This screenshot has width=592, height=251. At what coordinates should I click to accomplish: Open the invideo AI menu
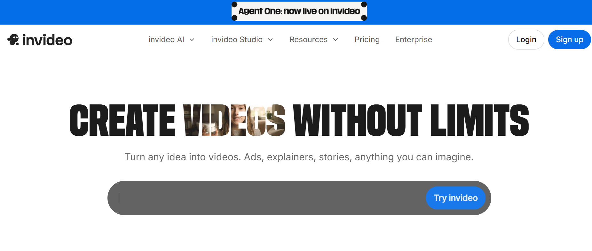point(171,40)
